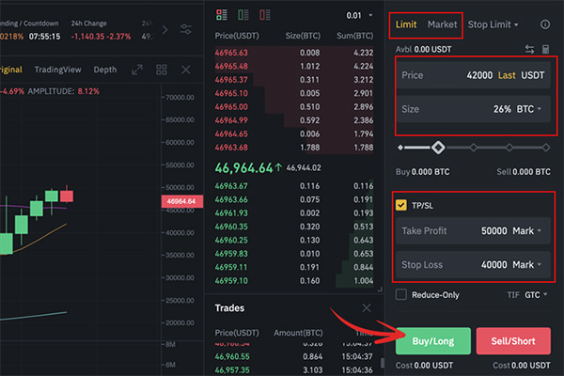
Task: Click the transfer funds arrows icon
Action: pyautogui.click(x=529, y=50)
